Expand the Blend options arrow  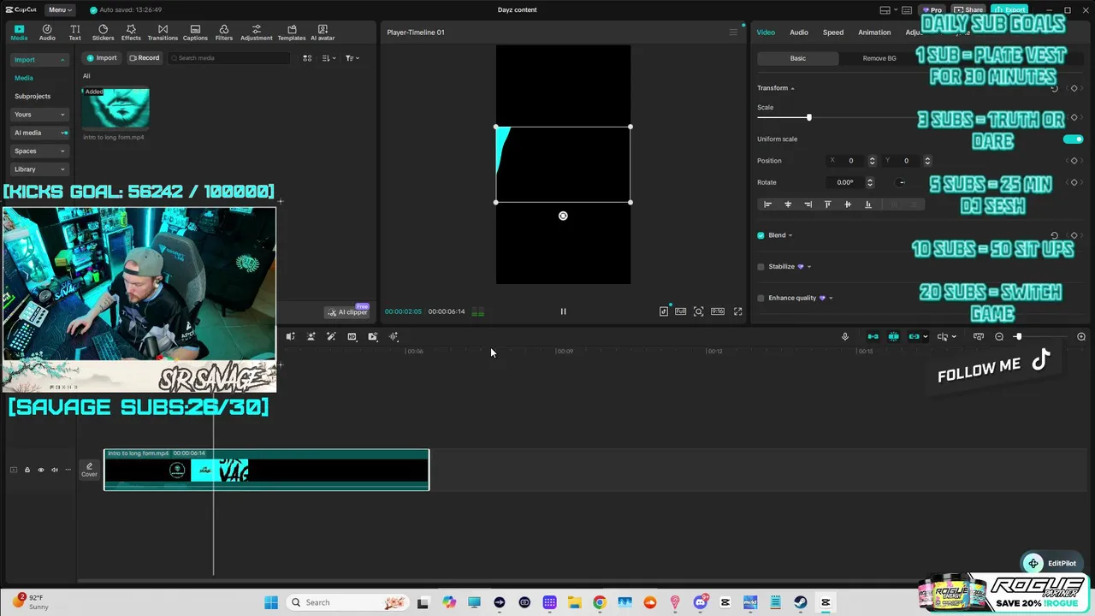pyautogui.click(x=790, y=235)
